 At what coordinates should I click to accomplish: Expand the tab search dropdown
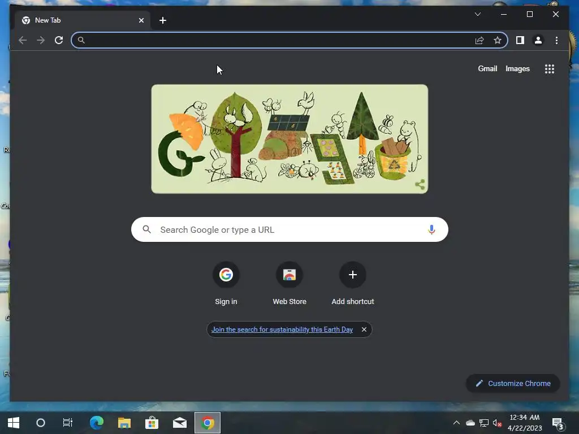tap(477, 14)
